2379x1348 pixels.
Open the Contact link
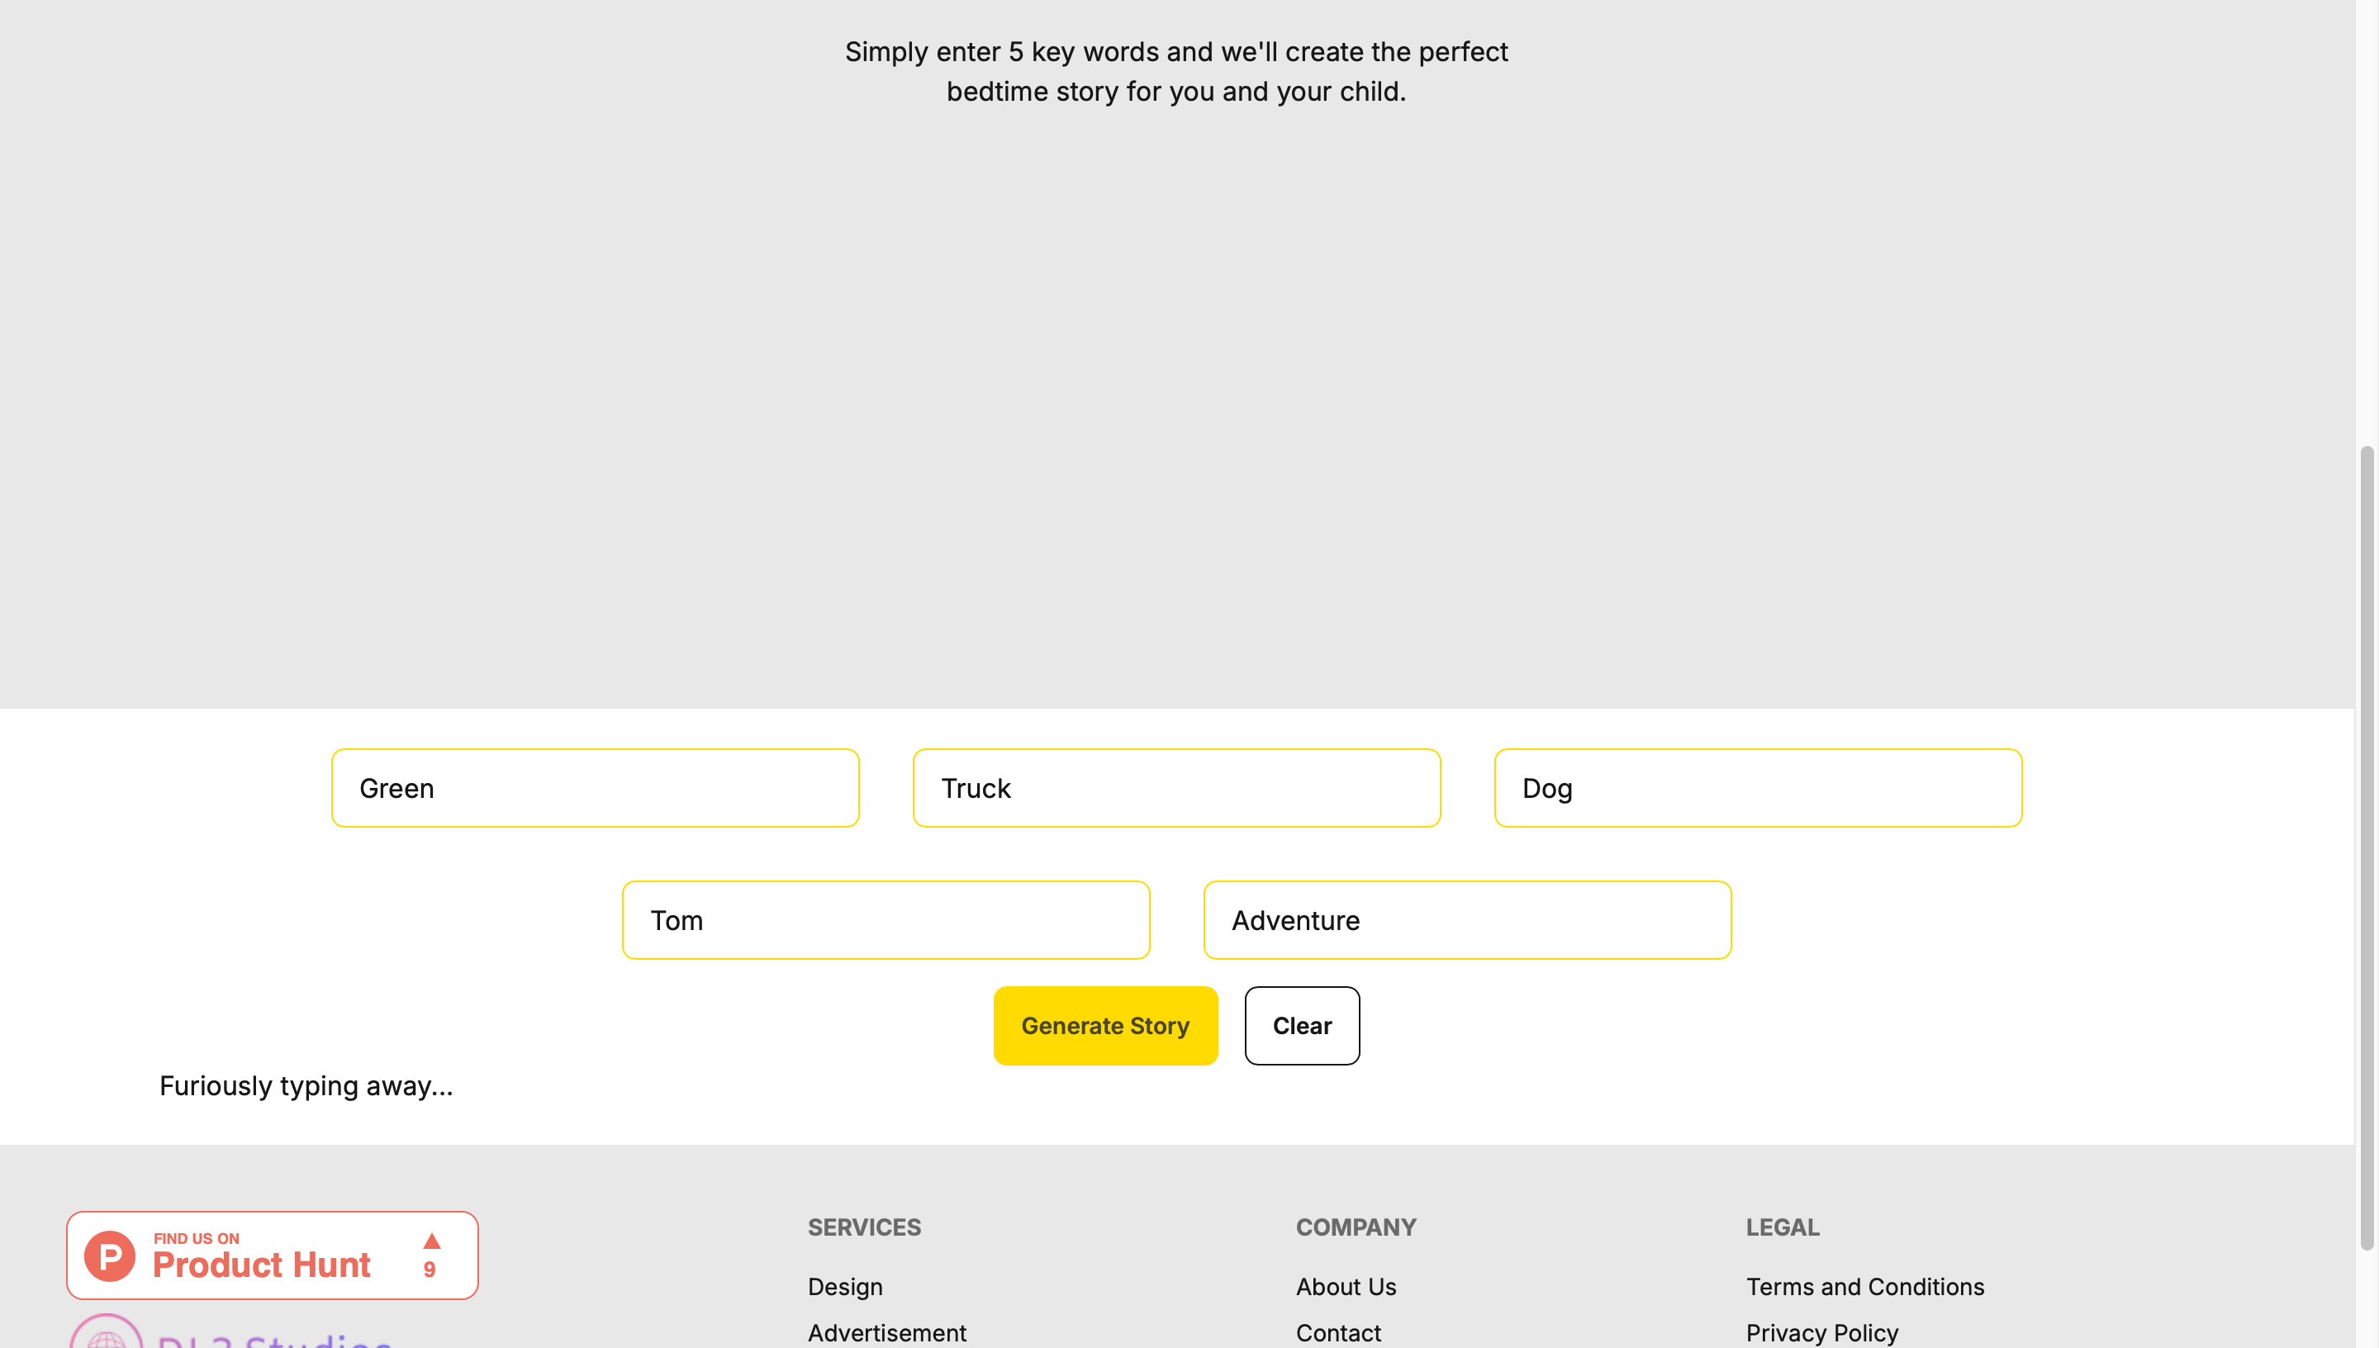point(1337,1333)
